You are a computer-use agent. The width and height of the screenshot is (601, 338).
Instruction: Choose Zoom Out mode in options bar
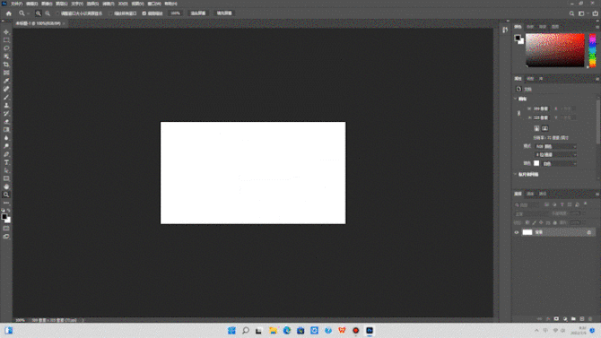(48, 13)
